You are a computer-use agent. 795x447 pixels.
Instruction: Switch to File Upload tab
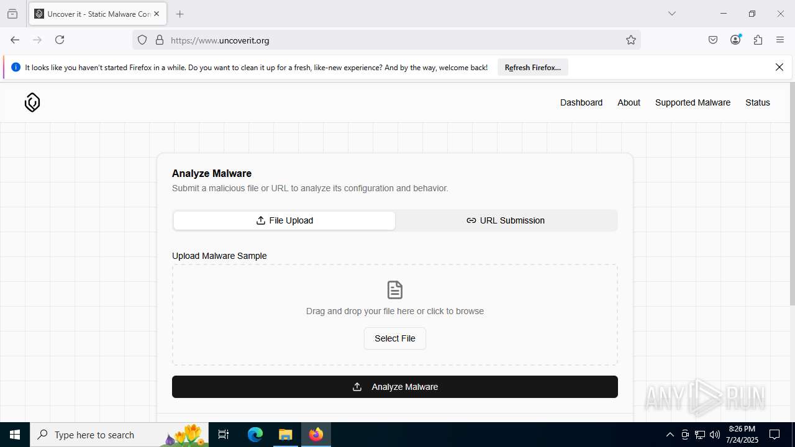284,220
